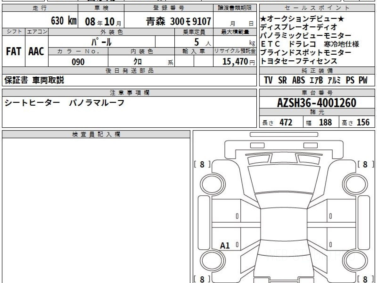This screenshot has height=283, width=377.
Task: Click the 車検 header
Action: [x=101, y=8]
